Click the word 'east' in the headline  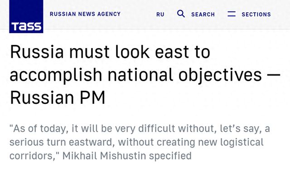tap(172, 52)
